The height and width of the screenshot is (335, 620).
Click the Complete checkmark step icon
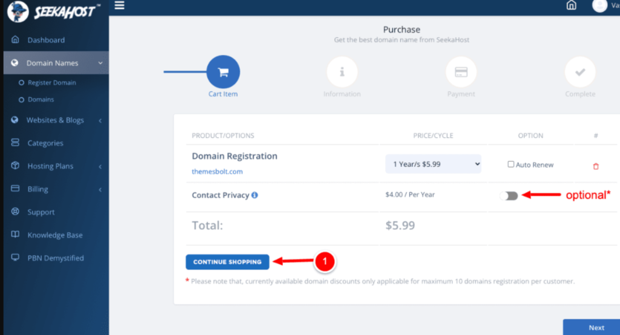pyautogui.click(x=580, y=72)
